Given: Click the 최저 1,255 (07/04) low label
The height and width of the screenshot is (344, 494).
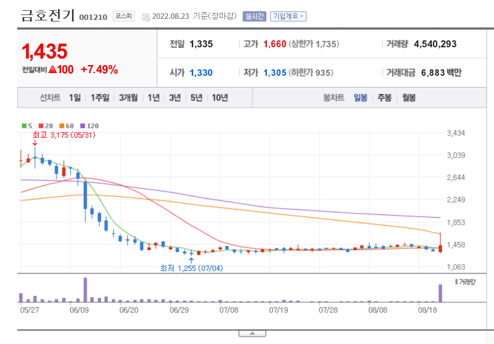Looking at the screenshot, I should (x=192, y=268).
